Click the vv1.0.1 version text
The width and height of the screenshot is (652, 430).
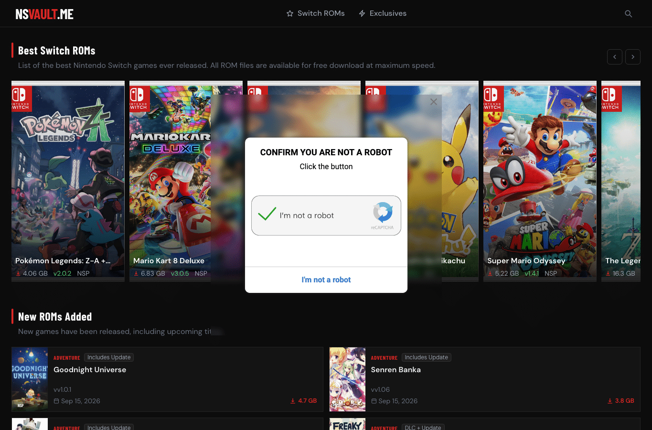[x=63, y=389]
